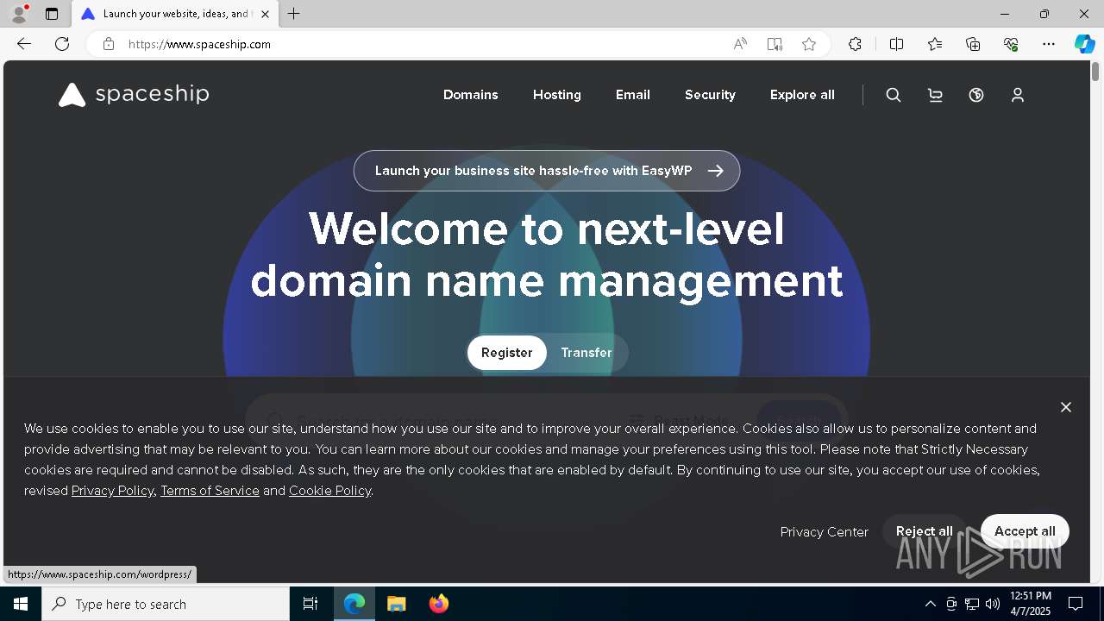Open File Explorer from taskbar
This screenshot has height=621, width=1104.
[x=397, y=604]
